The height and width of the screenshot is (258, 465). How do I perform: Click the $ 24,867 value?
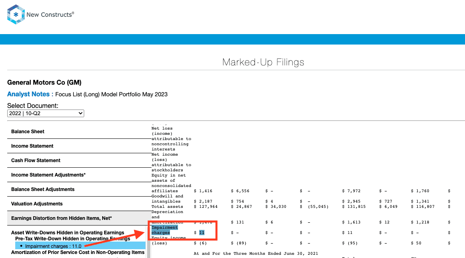[x=241, y=207]
